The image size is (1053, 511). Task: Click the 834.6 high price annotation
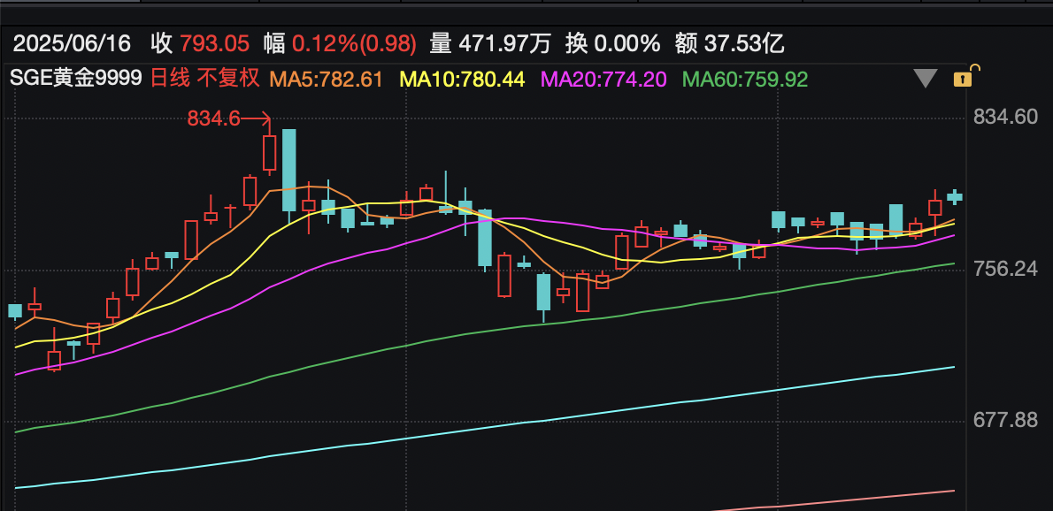tap(213, 119)
